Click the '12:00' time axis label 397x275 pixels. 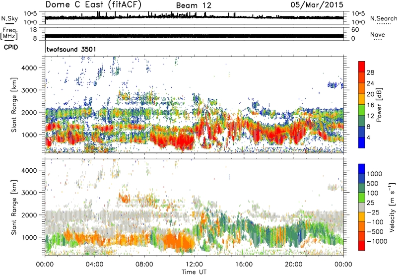(194, 265)
